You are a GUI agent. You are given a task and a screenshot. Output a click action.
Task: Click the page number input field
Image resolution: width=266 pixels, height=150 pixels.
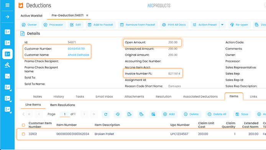(65, 114)
